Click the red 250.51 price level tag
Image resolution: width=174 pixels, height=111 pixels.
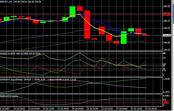pos(167,14)
